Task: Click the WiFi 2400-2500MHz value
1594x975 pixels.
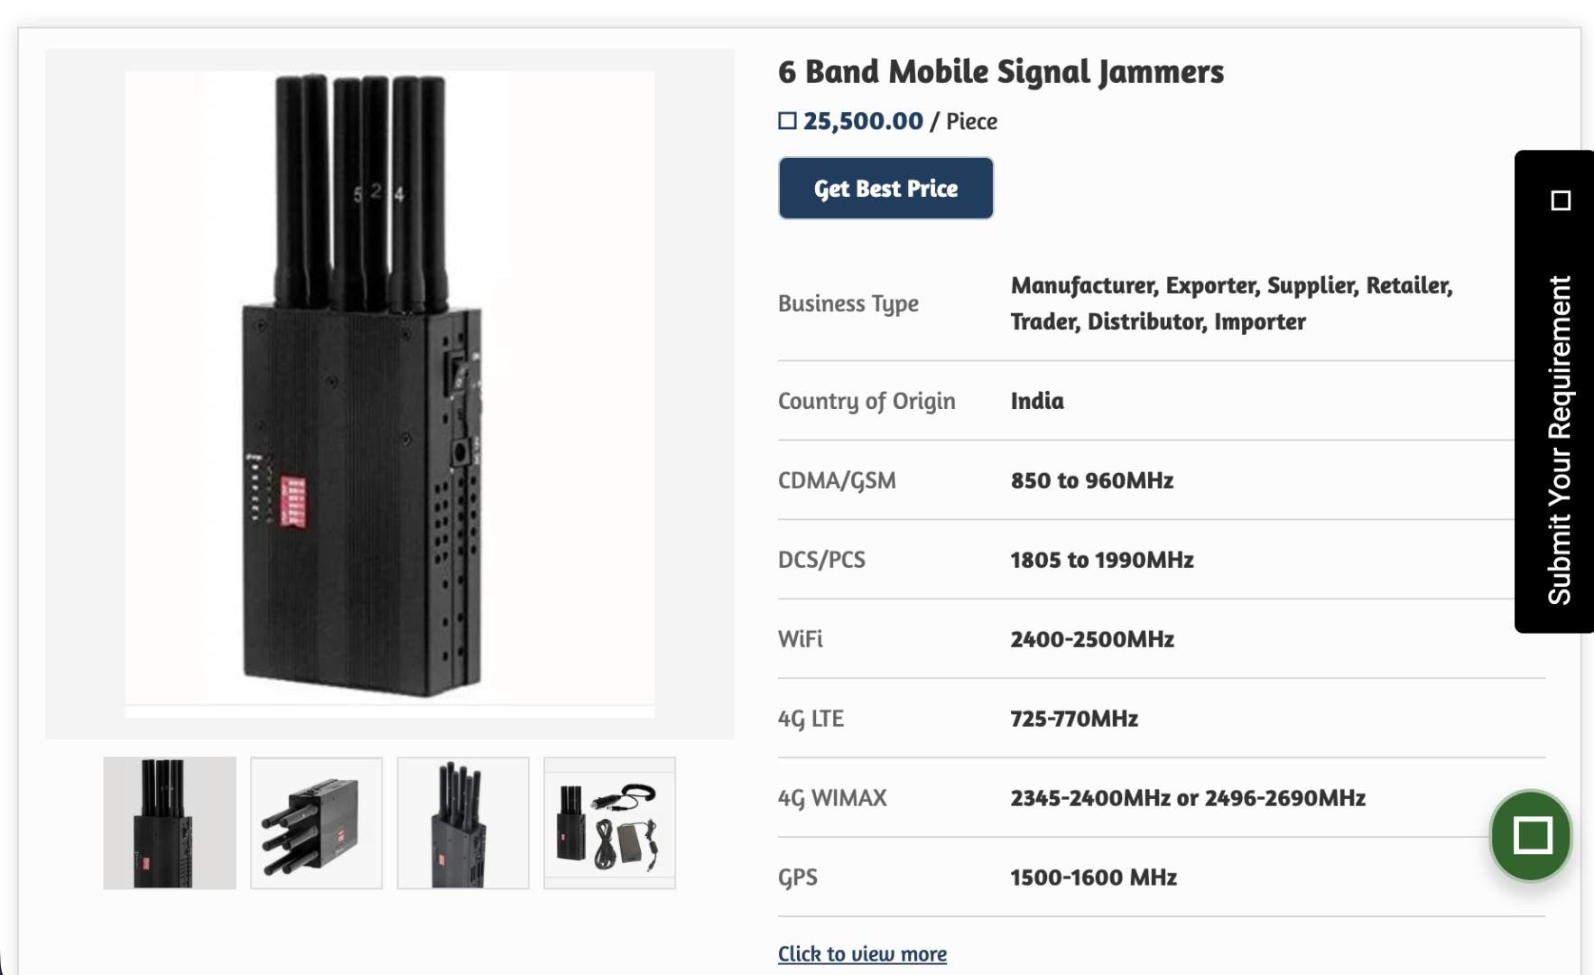Action: (1092, 639)
